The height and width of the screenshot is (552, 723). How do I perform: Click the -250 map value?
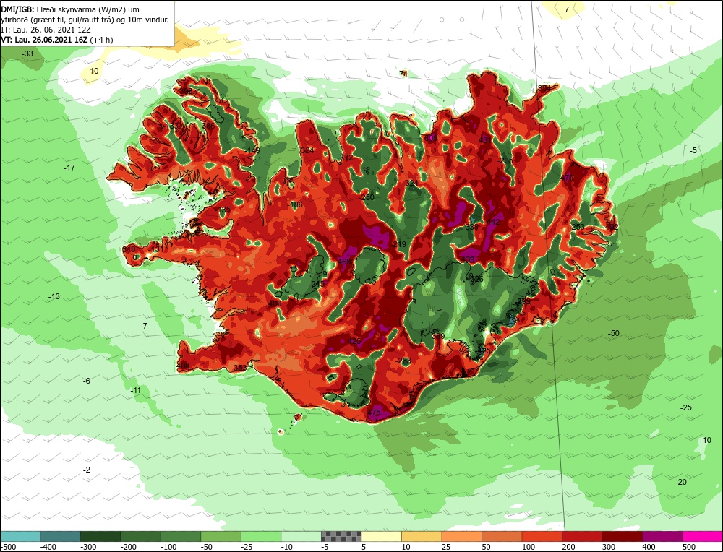tap(367, 197)
